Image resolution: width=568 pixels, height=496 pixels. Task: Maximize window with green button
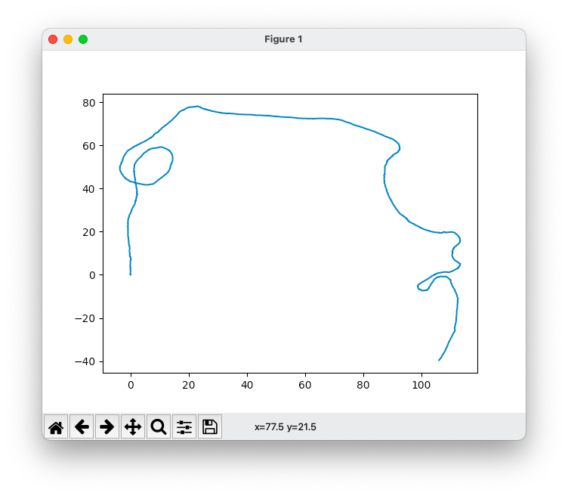click(x=83, y=39)
